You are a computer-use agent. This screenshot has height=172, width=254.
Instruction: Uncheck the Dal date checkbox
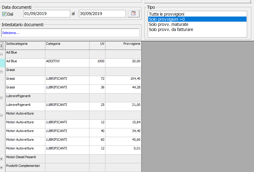pos(5,14)
